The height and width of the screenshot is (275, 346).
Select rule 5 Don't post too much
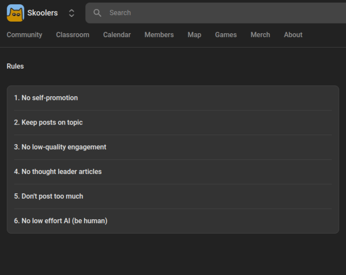pos(49,196)
